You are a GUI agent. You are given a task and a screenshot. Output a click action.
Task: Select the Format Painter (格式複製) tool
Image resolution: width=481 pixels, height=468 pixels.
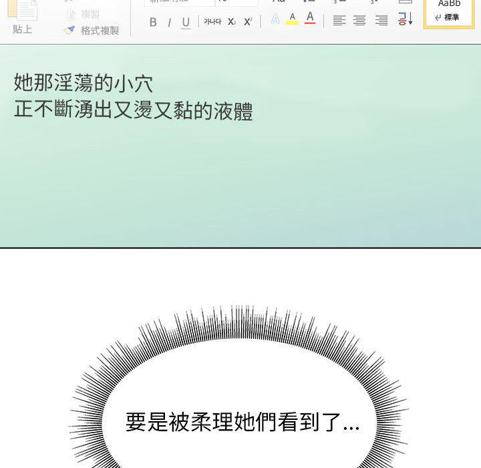(92, 31)
